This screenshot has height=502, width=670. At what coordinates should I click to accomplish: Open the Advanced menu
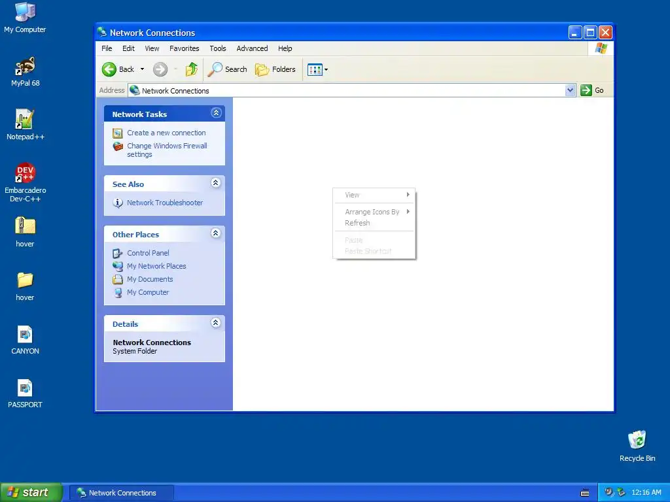(x=252, y=48)
